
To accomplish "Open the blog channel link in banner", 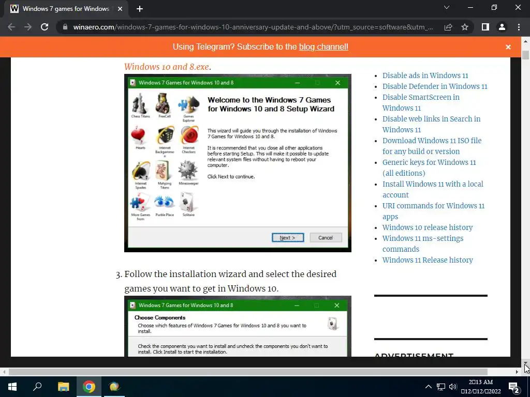I will 323,47.
